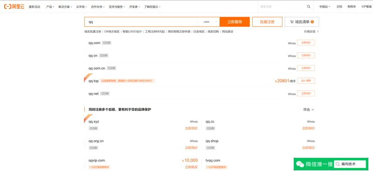
Task: Open the 商标智能注册申请 link
Action: coord(179,32)
